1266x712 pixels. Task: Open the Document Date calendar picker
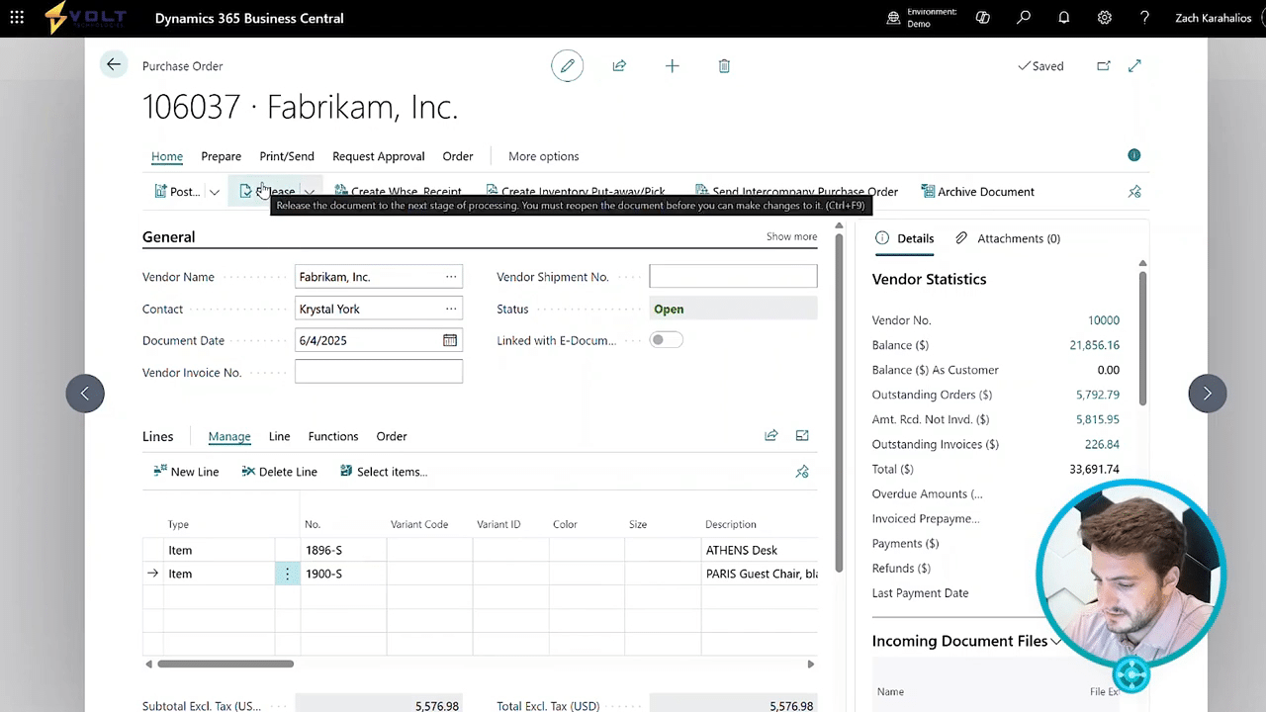point(450,340)
